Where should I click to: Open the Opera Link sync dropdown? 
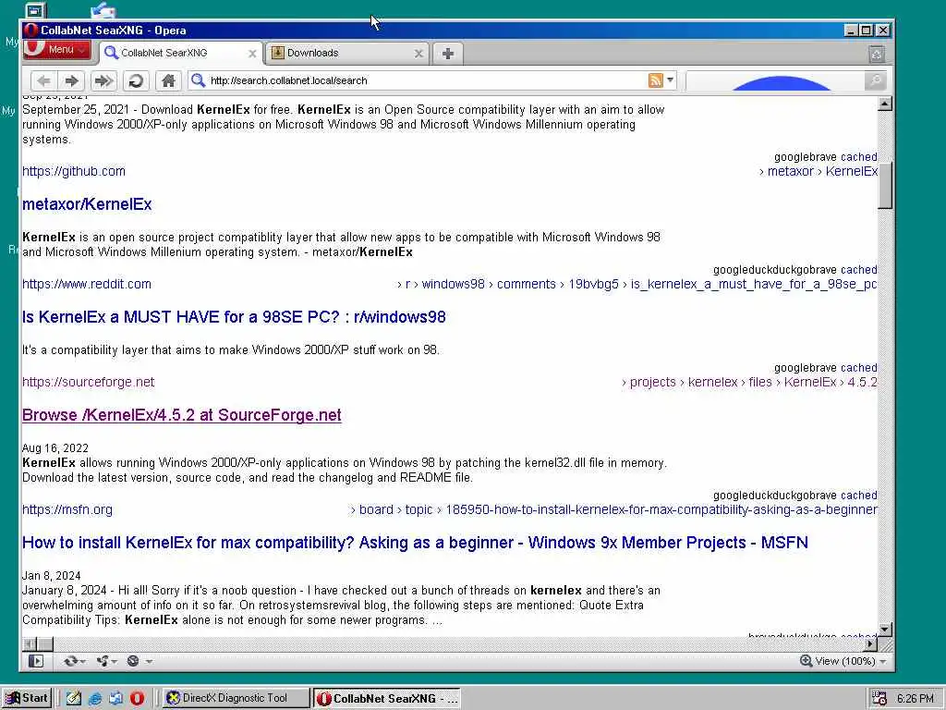tap(75, 661)
